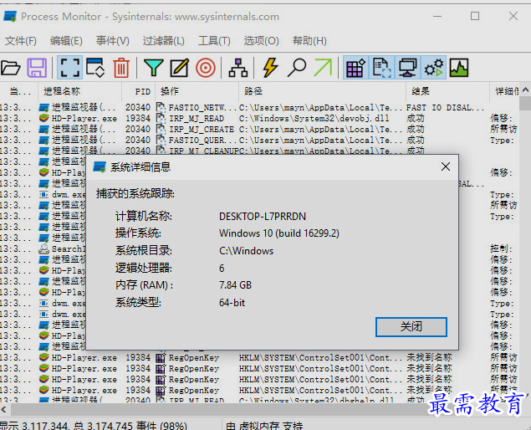This screenshot has height=430, width=531.
Task: Select the 结果 column header
Action: click(x=447, y=91)
